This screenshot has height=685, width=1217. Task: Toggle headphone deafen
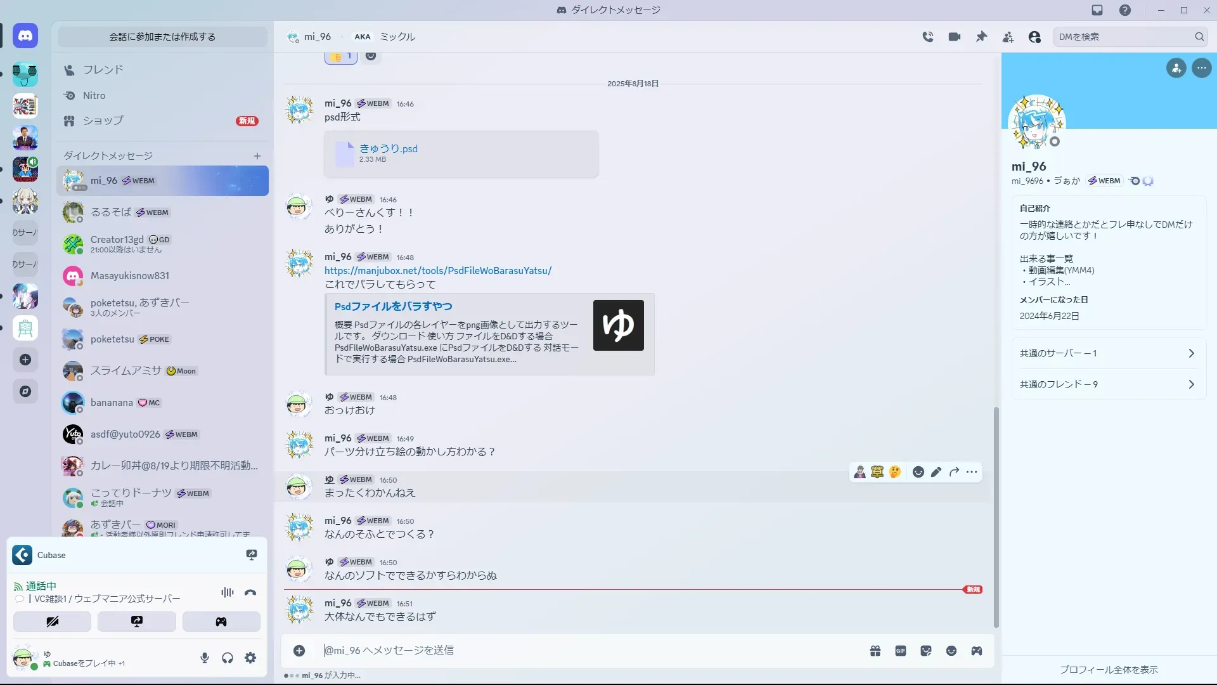tap(228, 658)
